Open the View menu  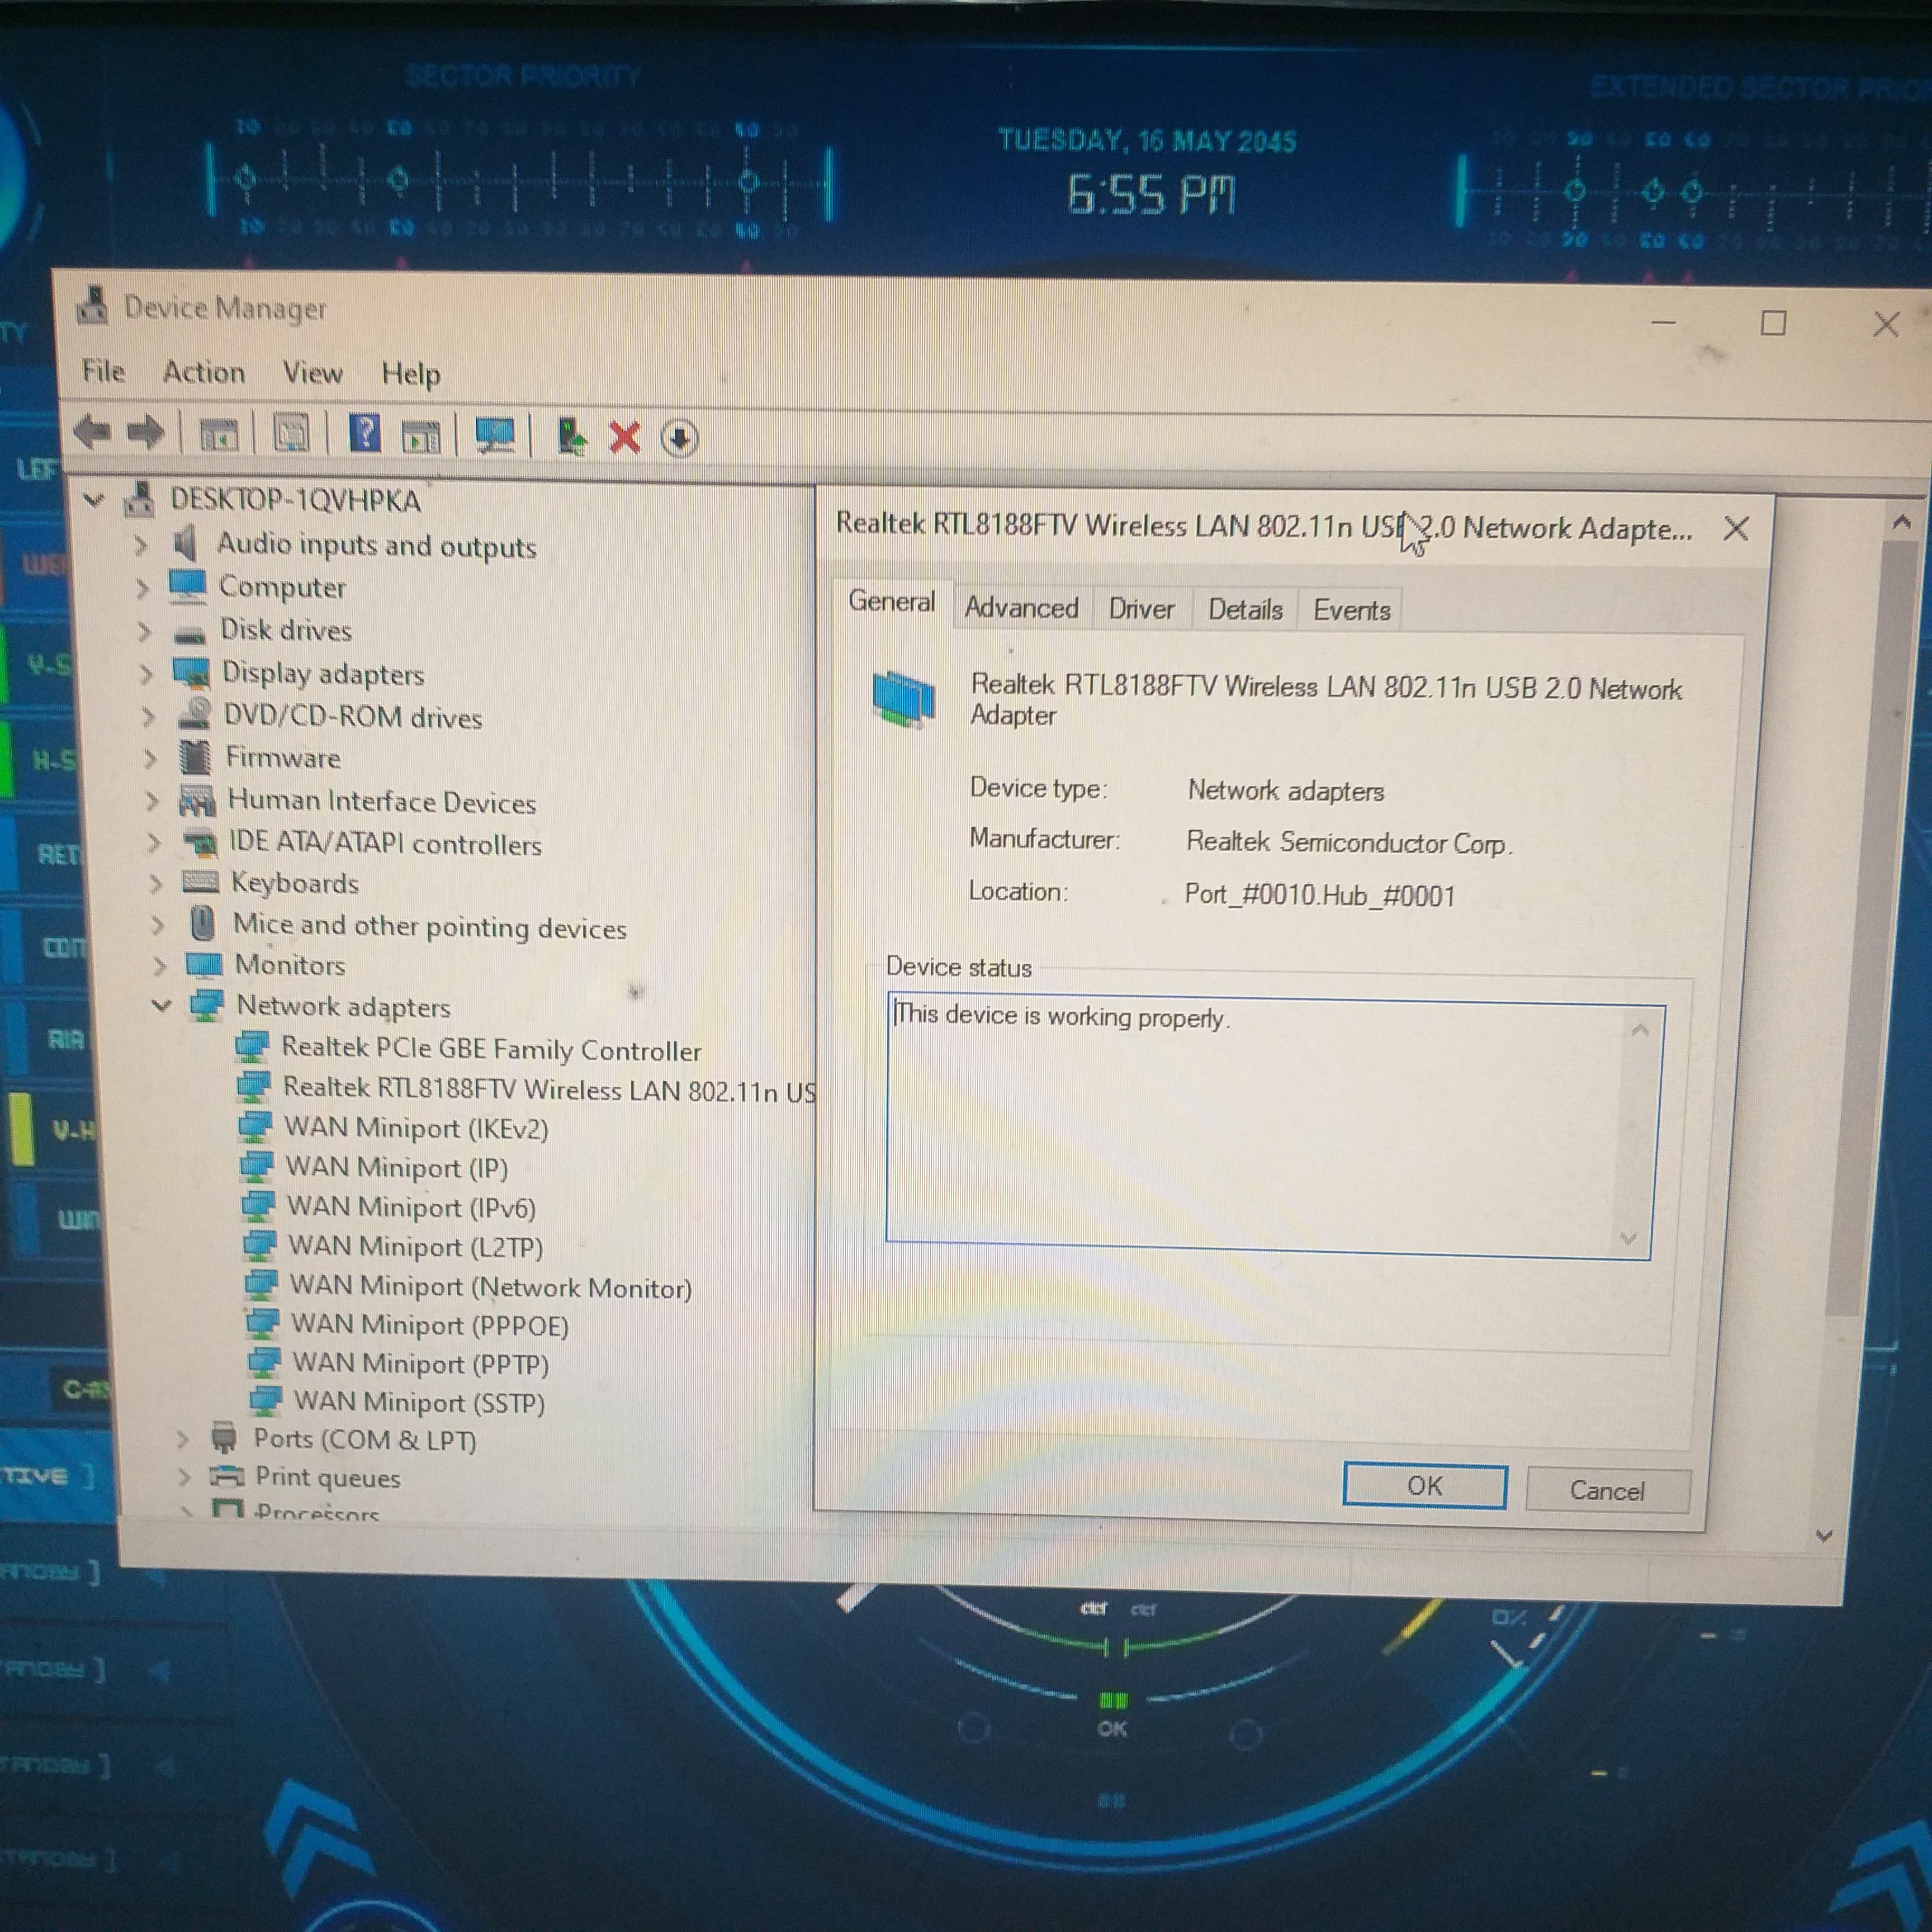pyautogui.click(x=312, y=373)
